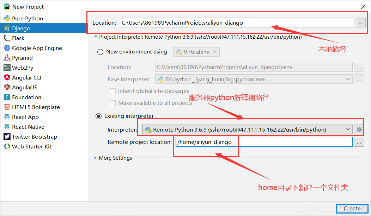Open interpreter settings gear icon
This screenshot has width=371, height=216.
pyautogui.click(x=359, y=129)
